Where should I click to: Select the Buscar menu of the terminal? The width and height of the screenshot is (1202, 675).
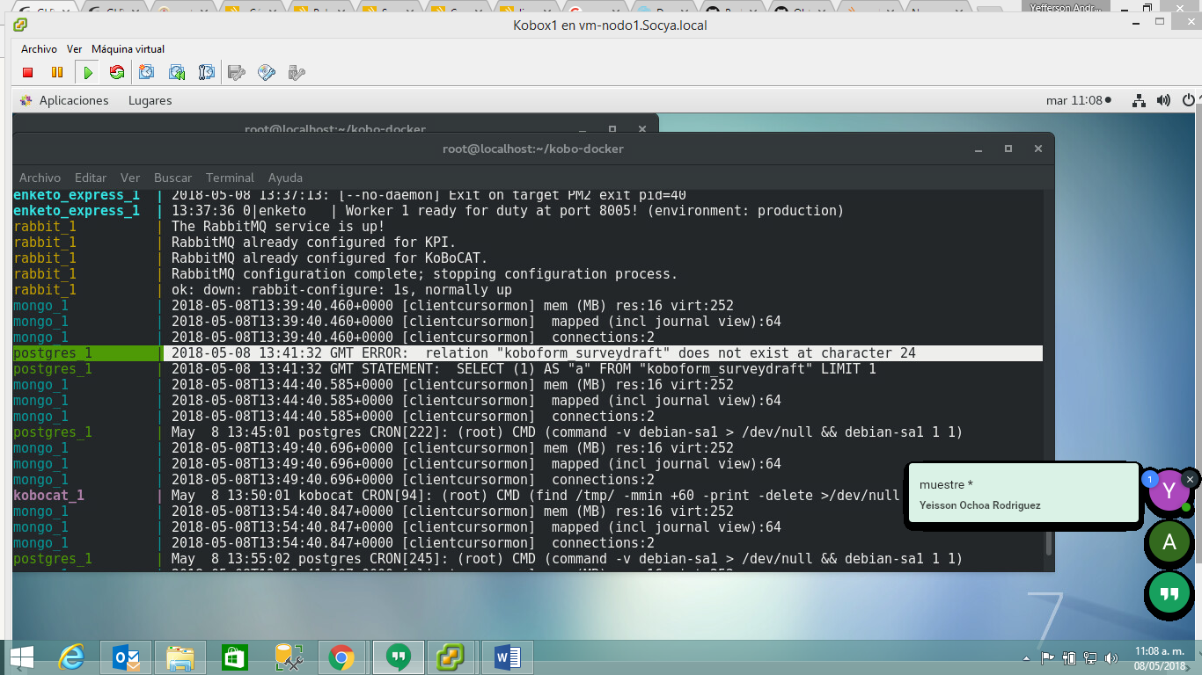pyautogui.click(x=172, y=177)
